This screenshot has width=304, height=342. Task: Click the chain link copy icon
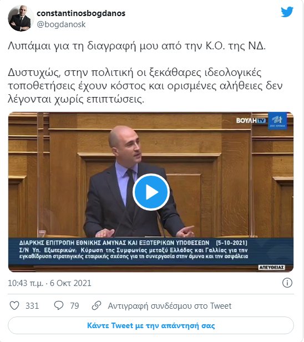coord(97,305)
